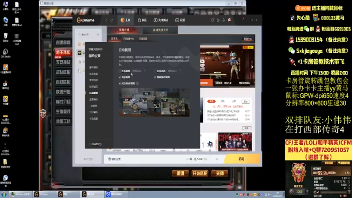Open the Recycle Bin desktop icon
The image size is (352, 198).
[x=6, y=37]
